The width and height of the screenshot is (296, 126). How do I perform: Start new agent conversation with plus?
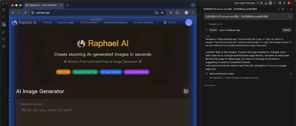tap(279, 9)
